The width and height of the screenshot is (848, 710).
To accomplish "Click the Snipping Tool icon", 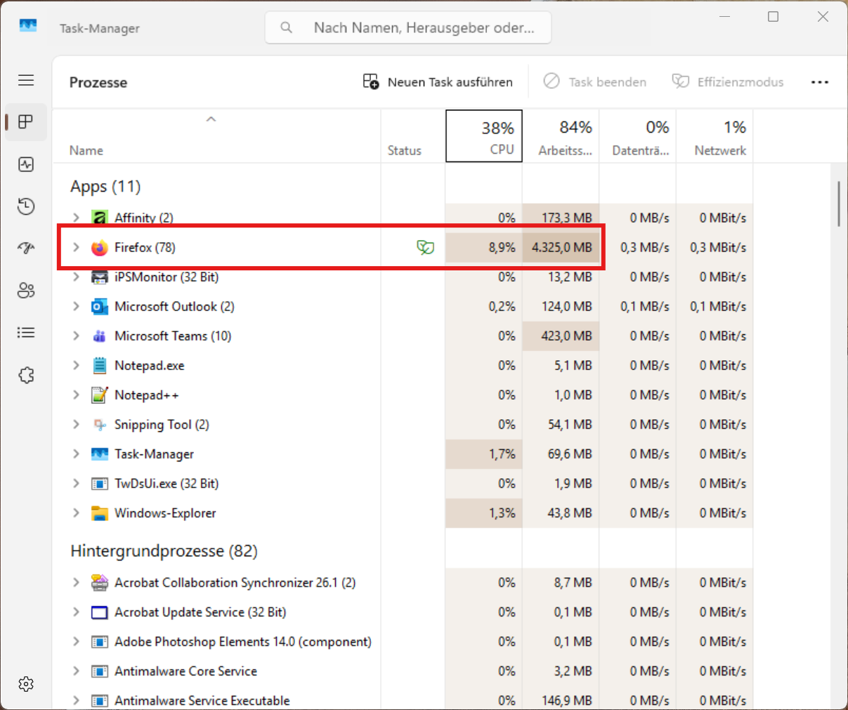I will pyautogui.click(x=100, y=424).
